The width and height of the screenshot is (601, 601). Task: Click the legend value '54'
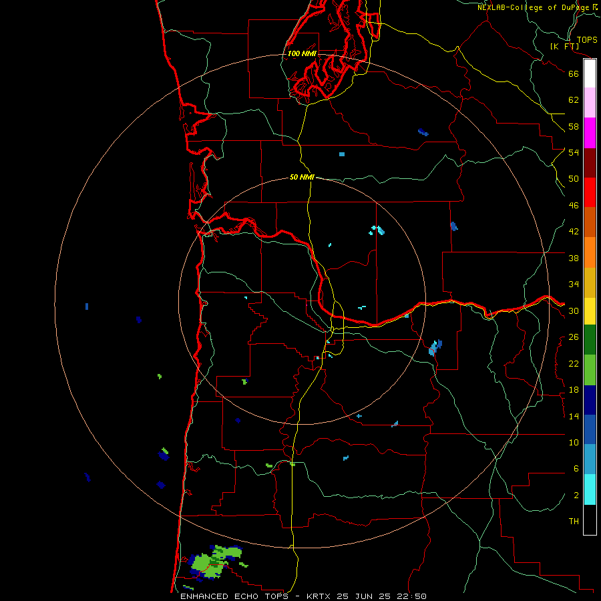[x=574, y=152]
